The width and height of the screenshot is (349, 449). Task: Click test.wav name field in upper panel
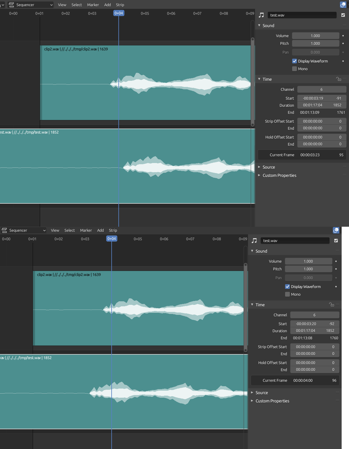(302, 15)
